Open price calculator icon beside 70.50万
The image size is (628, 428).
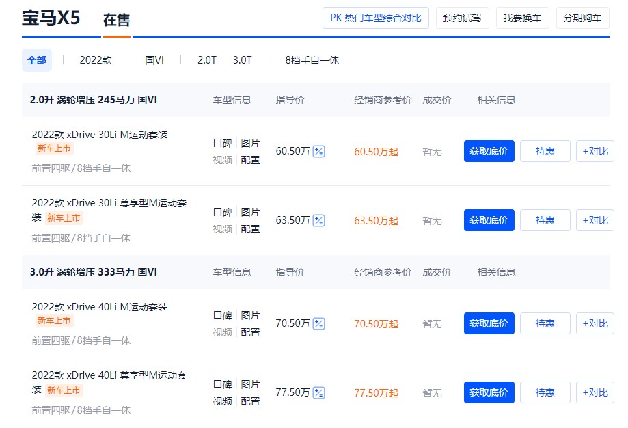[x=318, y=324]
